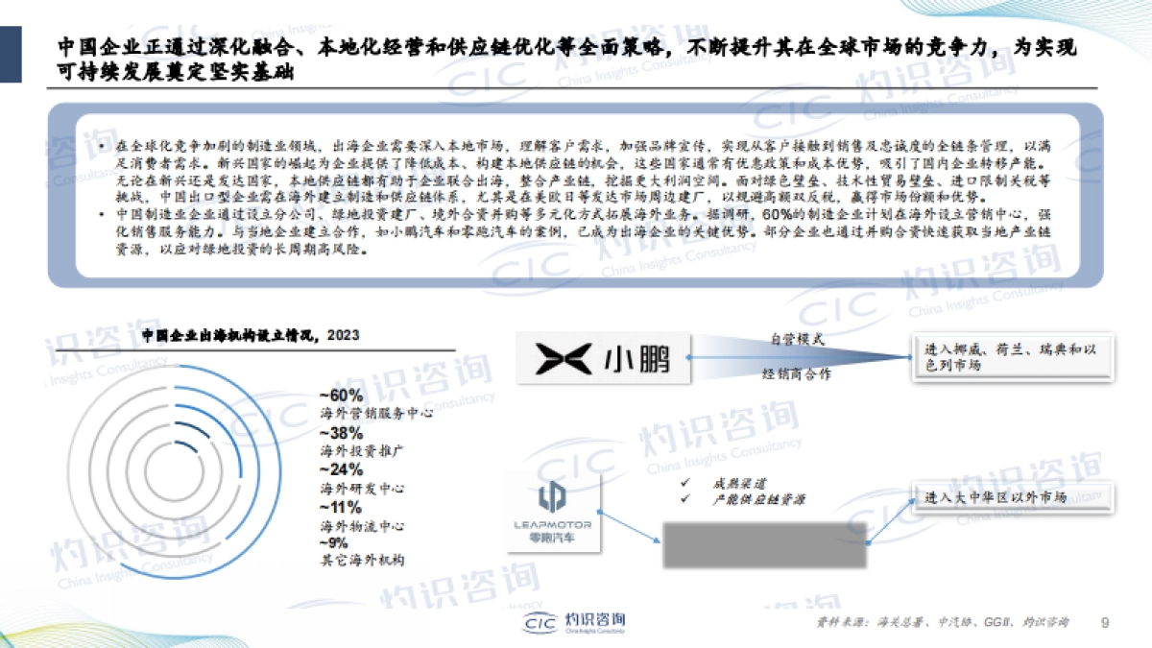Click the page number 9 at bottom right
Screen dimensions: 1152x648
pos(1105,620)
